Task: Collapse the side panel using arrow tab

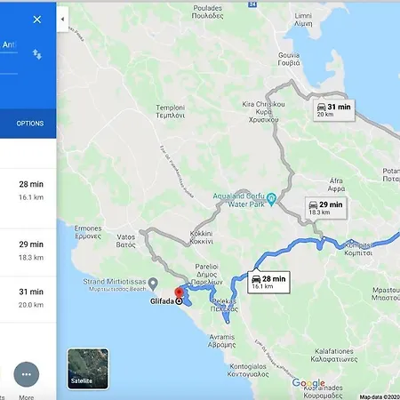Action: point(62,20)
